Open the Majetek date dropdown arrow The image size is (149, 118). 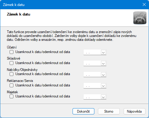(x=103, y=97)
